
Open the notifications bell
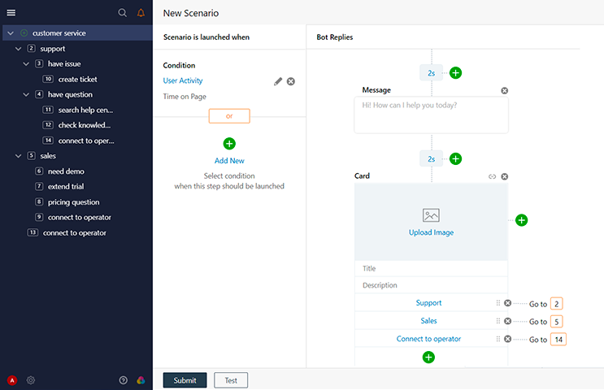point(141,13)
